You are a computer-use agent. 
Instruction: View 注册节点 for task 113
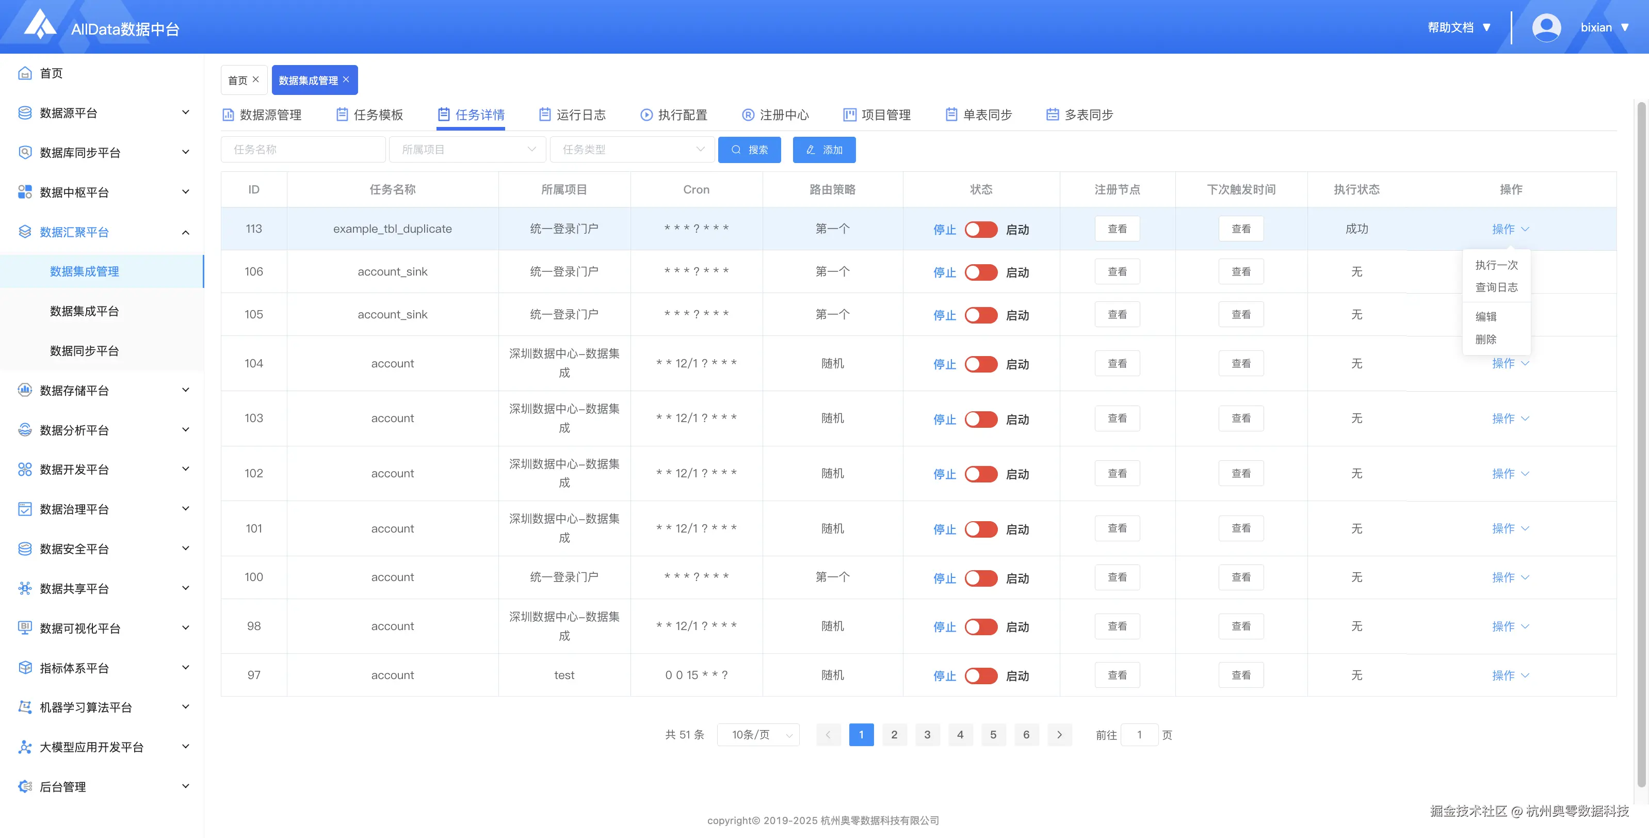pos(1117,229)
